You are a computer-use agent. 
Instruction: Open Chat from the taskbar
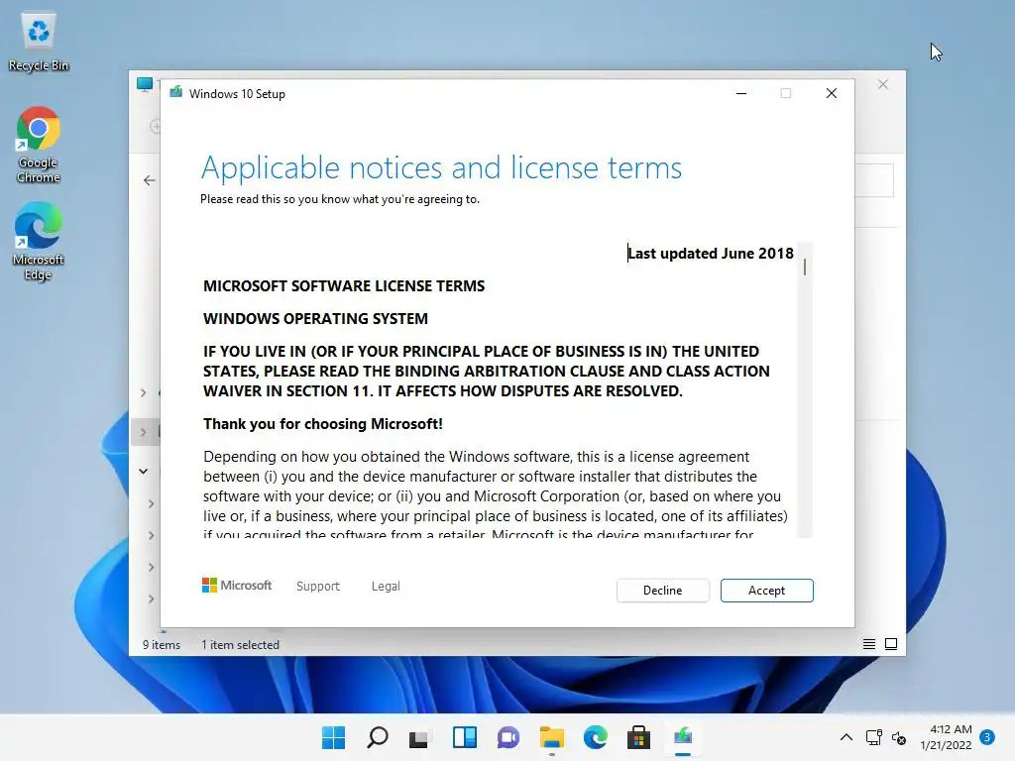(x=508, y=737)
